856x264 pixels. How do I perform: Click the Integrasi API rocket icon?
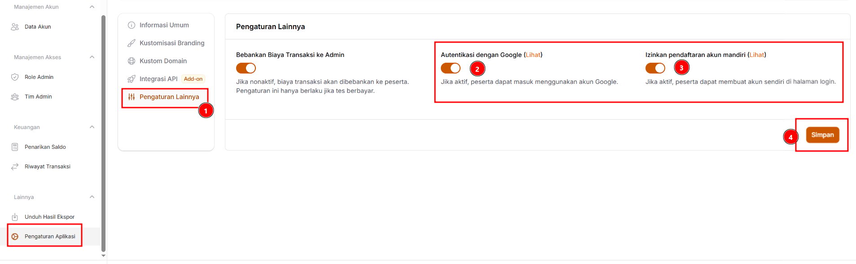[x=132, y=79]
